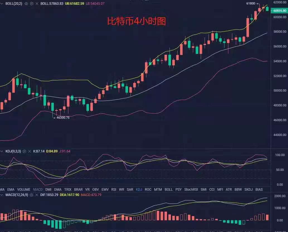
Task: Collapse the MACD indicator row chevron
Action: tap(2, 195)
